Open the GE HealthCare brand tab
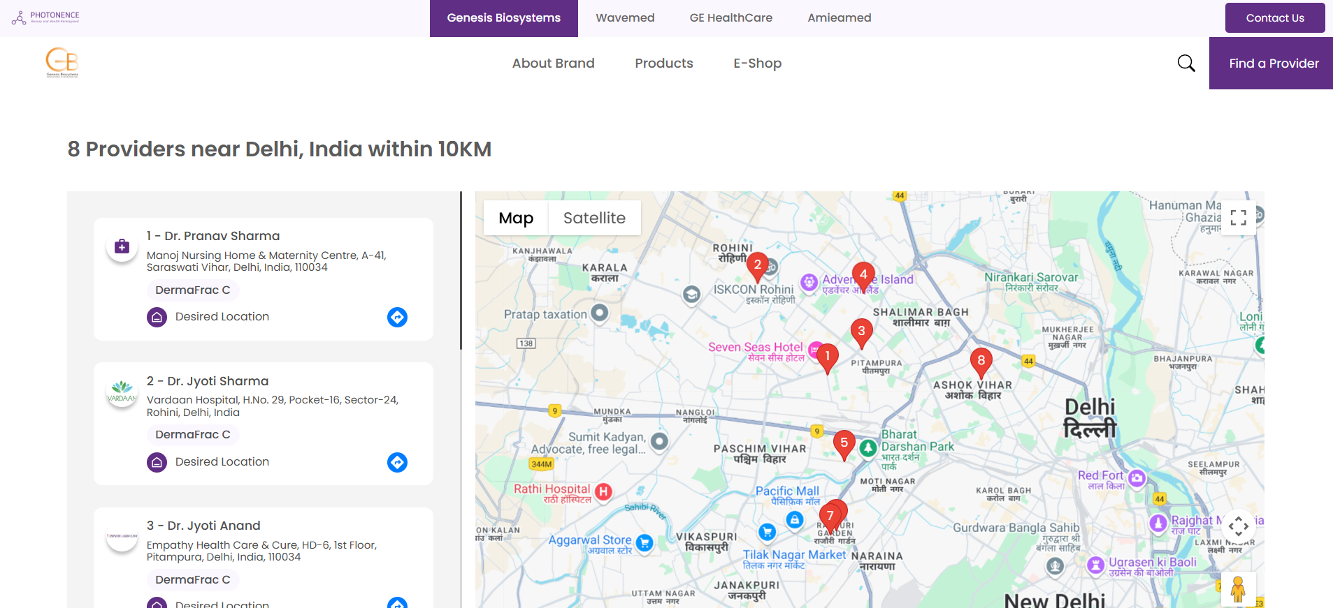 click(731, 18)
